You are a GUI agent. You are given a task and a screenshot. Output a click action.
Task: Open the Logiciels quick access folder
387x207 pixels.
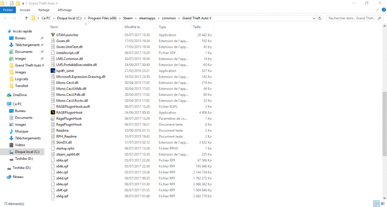(x=21, y=79)
